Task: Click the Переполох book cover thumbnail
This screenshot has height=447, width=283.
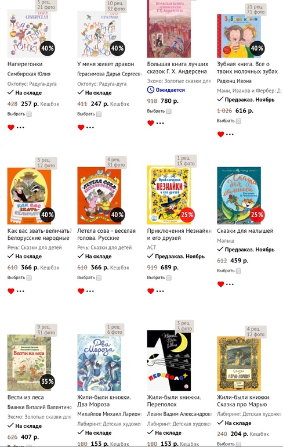Action: coord(169,361)
